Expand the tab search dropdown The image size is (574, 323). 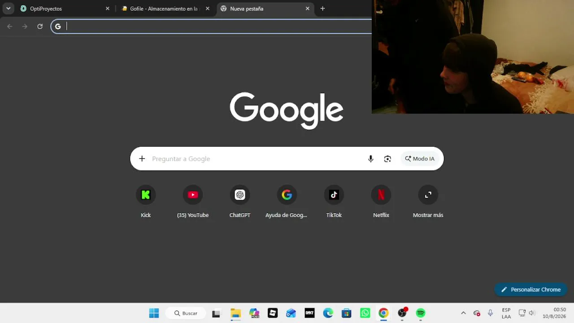(x=8, y=9)
